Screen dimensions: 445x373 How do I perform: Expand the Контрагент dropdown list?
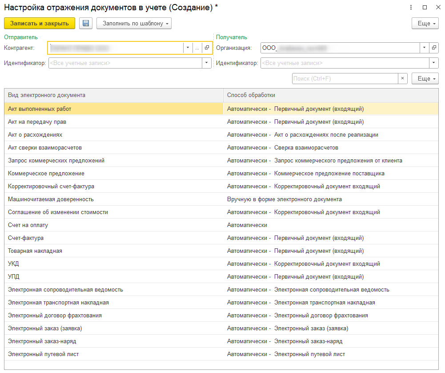pyautogui.click(x=188, y=48)
